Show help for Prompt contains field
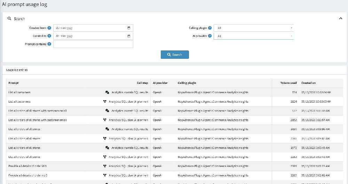 (49, 44)
